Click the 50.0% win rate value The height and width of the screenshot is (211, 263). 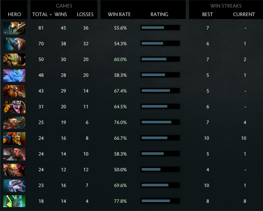click(x=120, y=170)
